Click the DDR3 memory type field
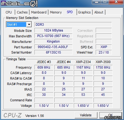 coord(73,24)
